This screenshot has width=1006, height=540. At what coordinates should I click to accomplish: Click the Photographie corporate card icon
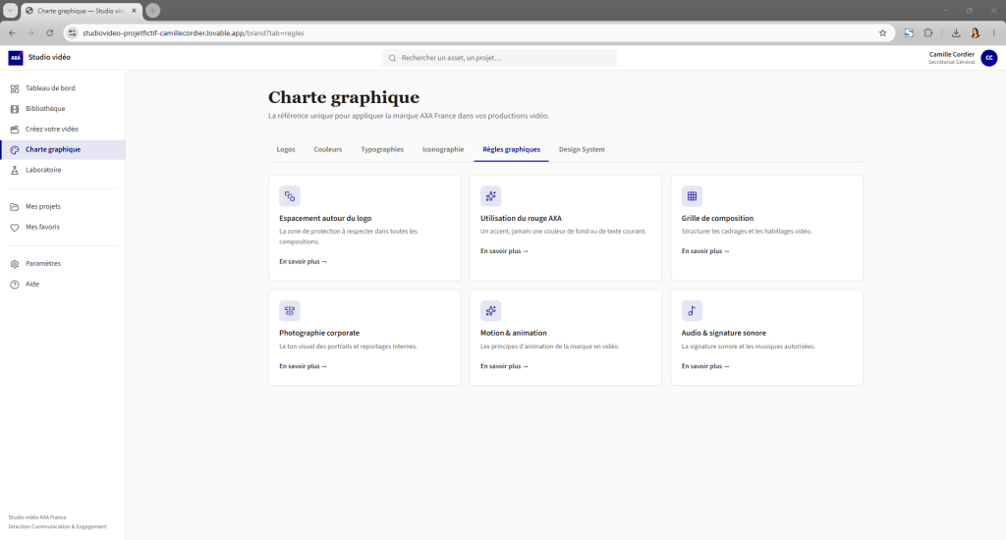pos(290,311)
